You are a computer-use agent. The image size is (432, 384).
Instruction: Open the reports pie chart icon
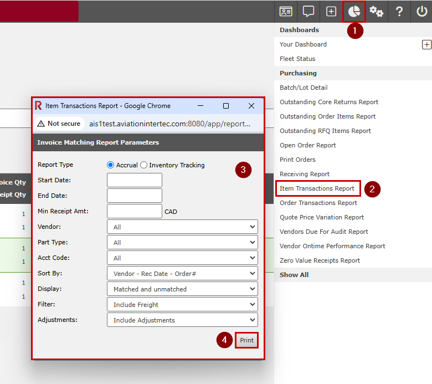353,12
